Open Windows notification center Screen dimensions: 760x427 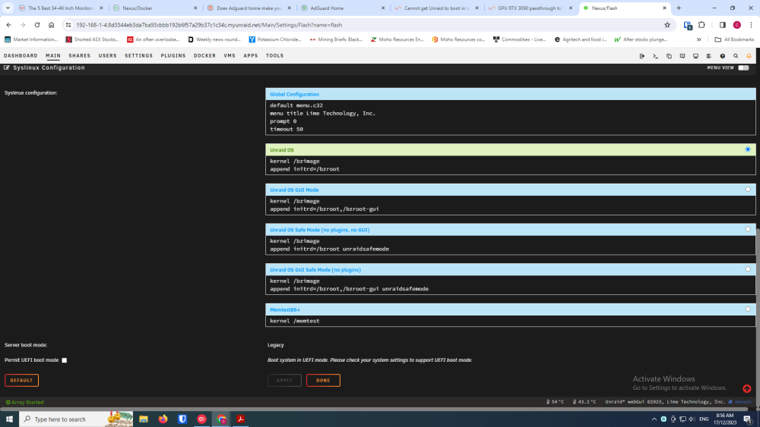click(748, 419)
